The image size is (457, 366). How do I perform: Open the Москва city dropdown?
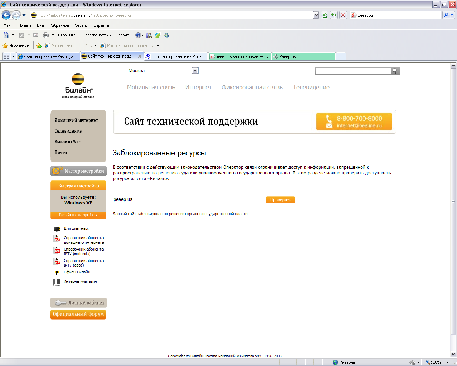tap(163, 70)
